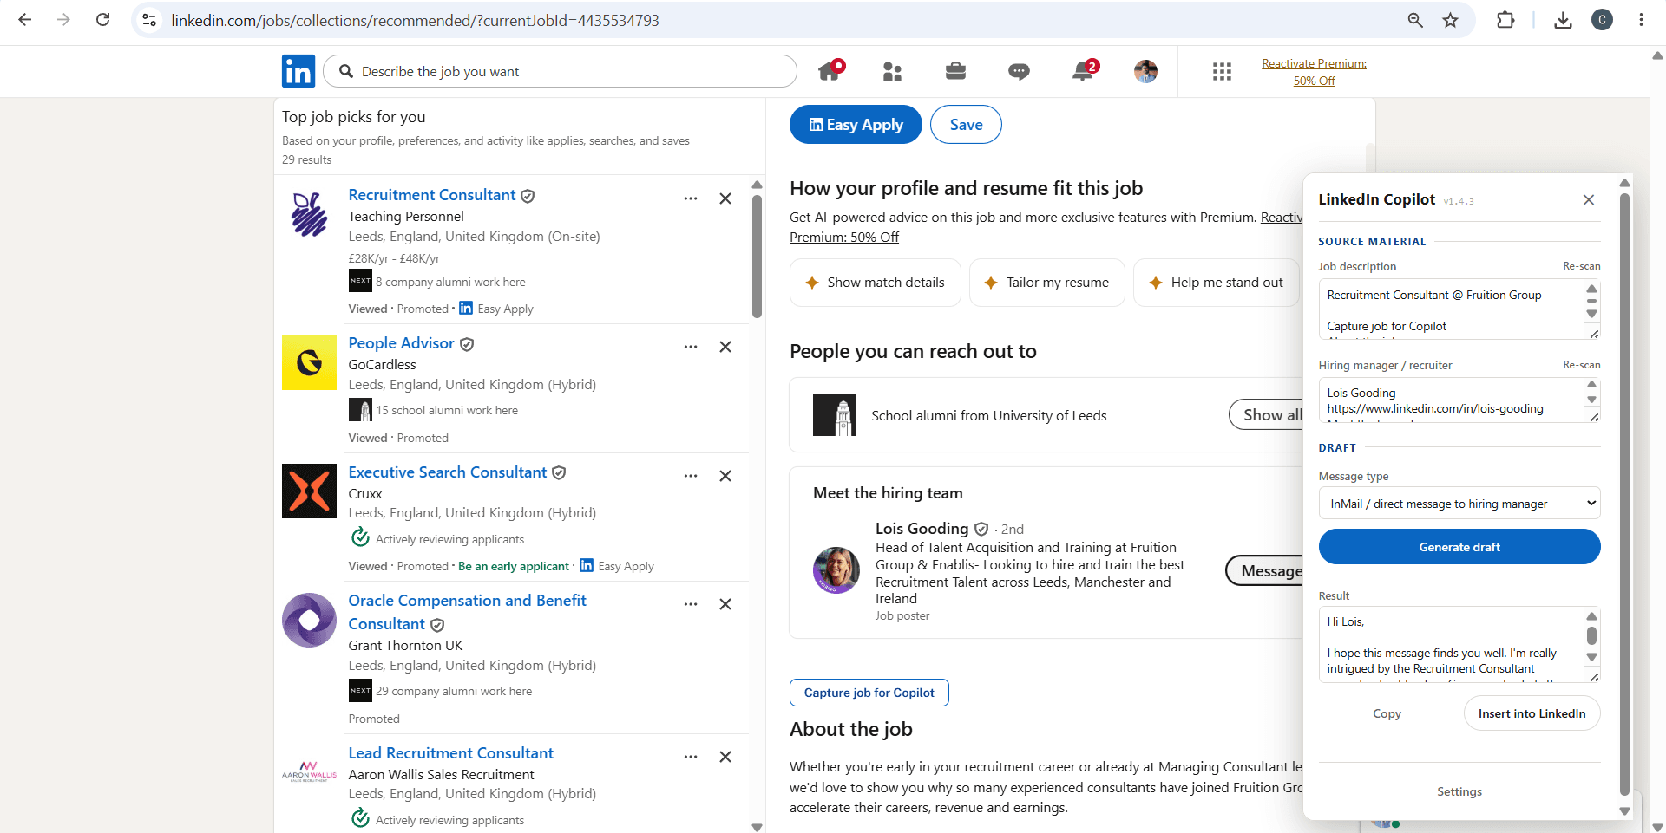Open the Home feed icon
Viewport: 1666px width, 833px height.
[830, 71]
